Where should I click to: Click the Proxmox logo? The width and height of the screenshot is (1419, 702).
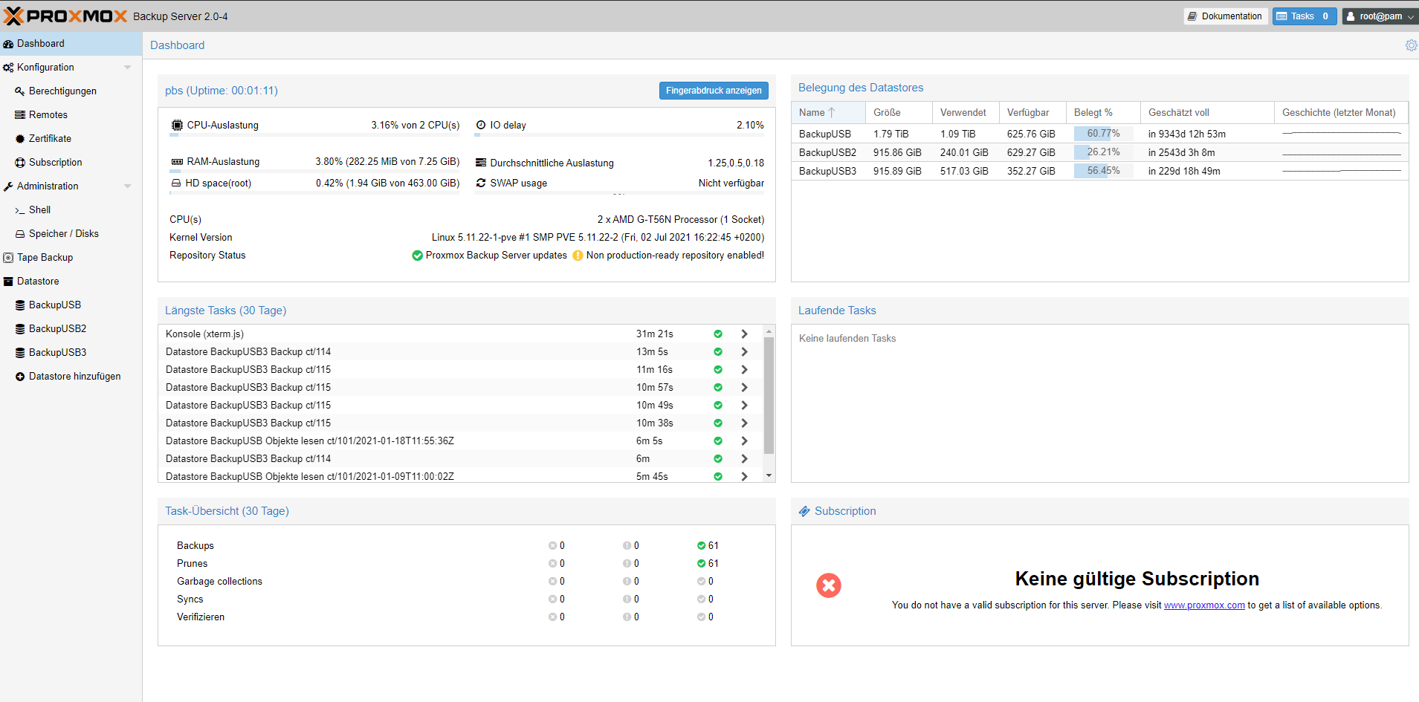pyautogui.click(x=65, y=16)
